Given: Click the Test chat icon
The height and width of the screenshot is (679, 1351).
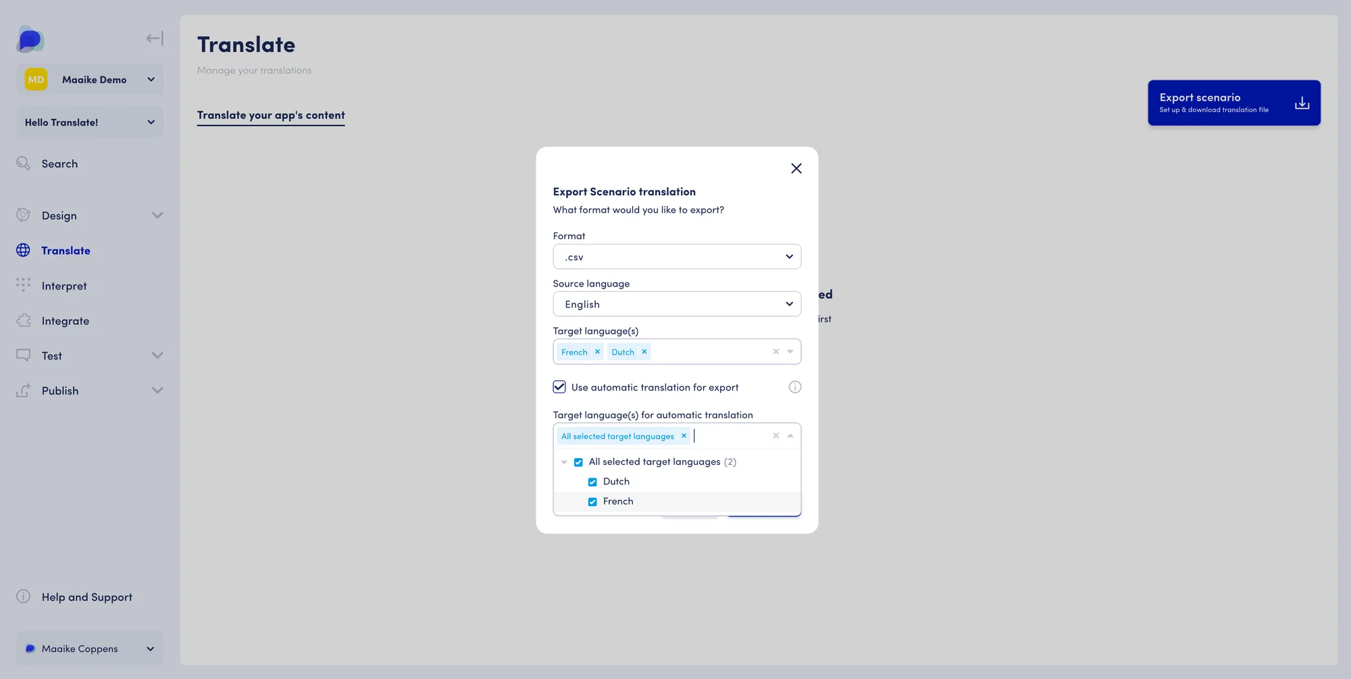Looking at the screenshot, I should point(24,355).
